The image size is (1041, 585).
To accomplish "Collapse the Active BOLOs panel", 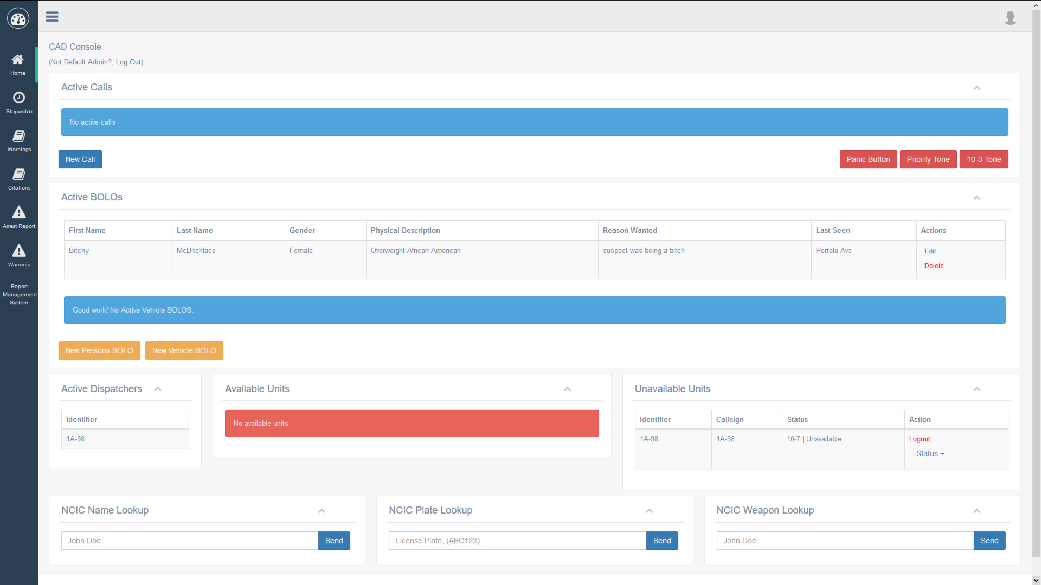I will click(977, 197).
